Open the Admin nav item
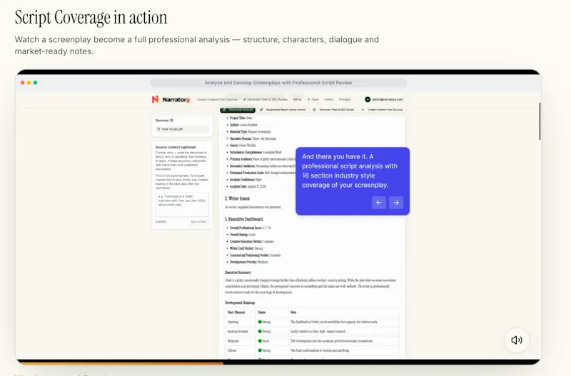This screenshot has height=376, width=571. click(x=329, y=99)
